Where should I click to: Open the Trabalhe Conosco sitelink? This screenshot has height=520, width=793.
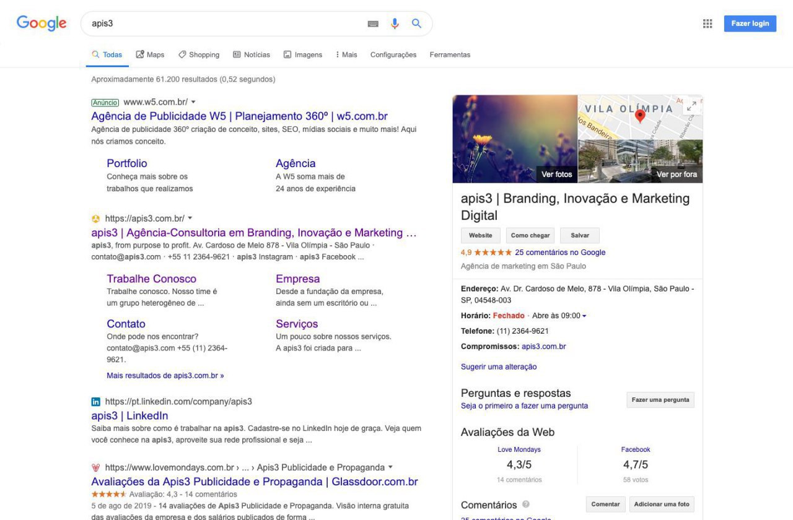151,279
